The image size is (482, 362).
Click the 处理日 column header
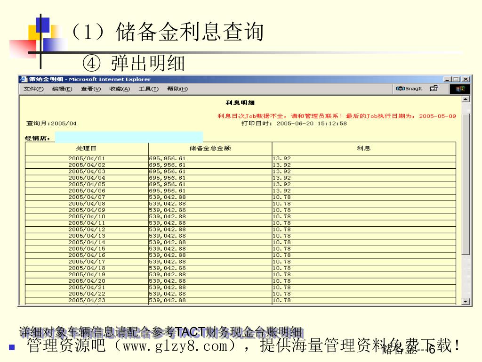(87, 148)
